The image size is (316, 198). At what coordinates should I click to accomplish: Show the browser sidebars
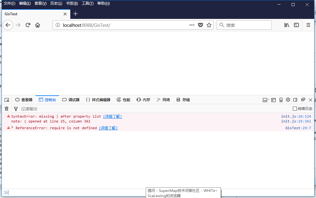(296, 25)
